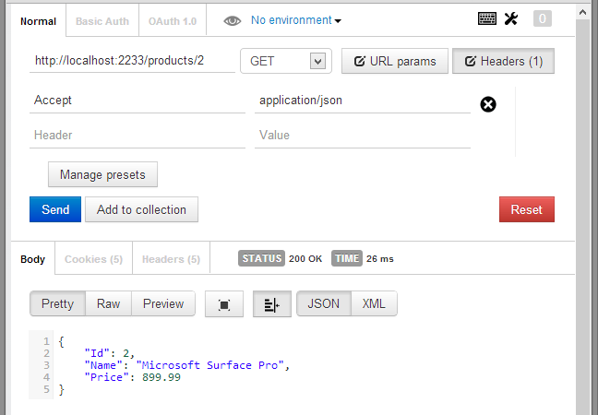Image resolution: width=598 pixels, height=415 pixels.
Task: Open the settings wrench icon
Action: click(511, 18)
